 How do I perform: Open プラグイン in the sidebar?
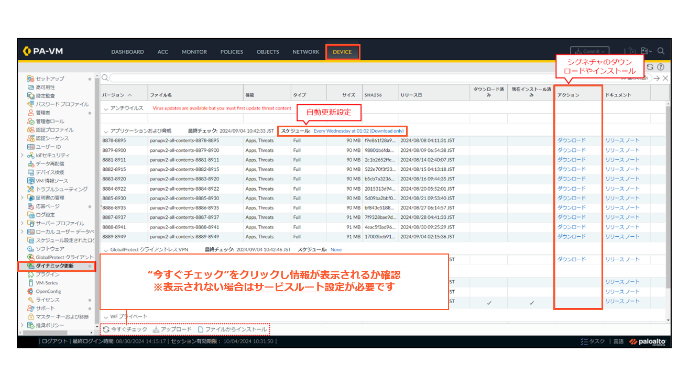[x=47, y=274]
